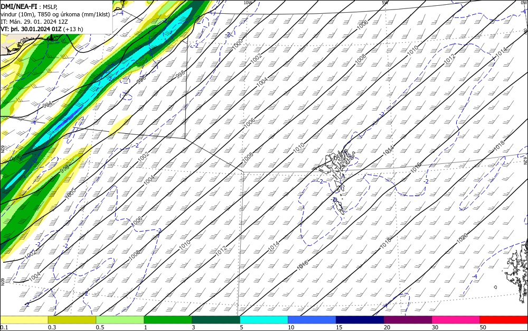Click the initial time "IT: Mán. 29. 01. 2024 12Z"

(x=34, y=22)
